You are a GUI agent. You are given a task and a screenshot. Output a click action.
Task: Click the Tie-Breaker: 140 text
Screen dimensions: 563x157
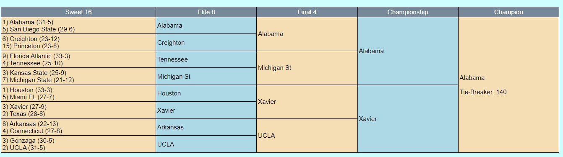click(x=483, y=92)
